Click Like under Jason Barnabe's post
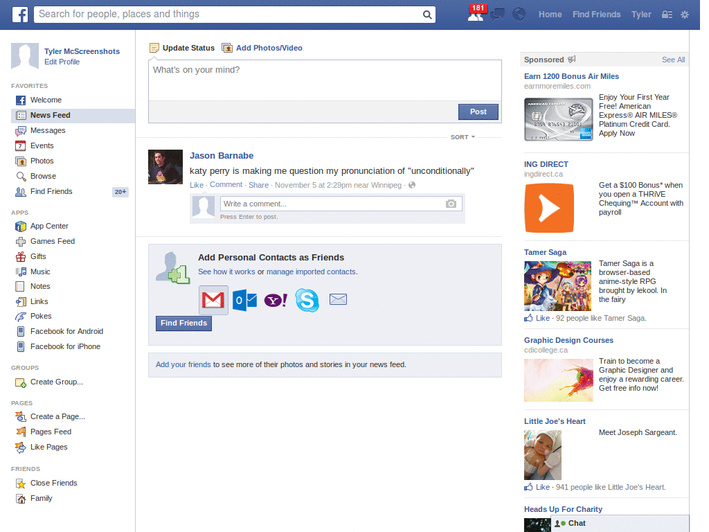Image resolution: width=709 pixels, height=532 pixels. (196, 185)
